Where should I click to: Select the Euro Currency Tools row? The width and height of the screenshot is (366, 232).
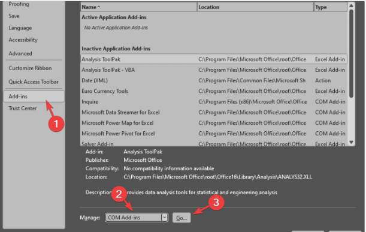pos(214,91)
